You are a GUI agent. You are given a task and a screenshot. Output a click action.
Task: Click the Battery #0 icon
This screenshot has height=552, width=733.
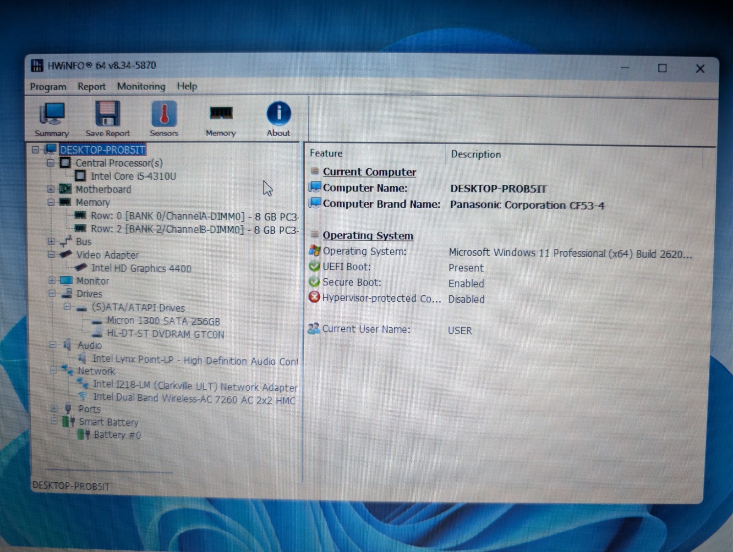pyautogui.click(x=83, y=434)
